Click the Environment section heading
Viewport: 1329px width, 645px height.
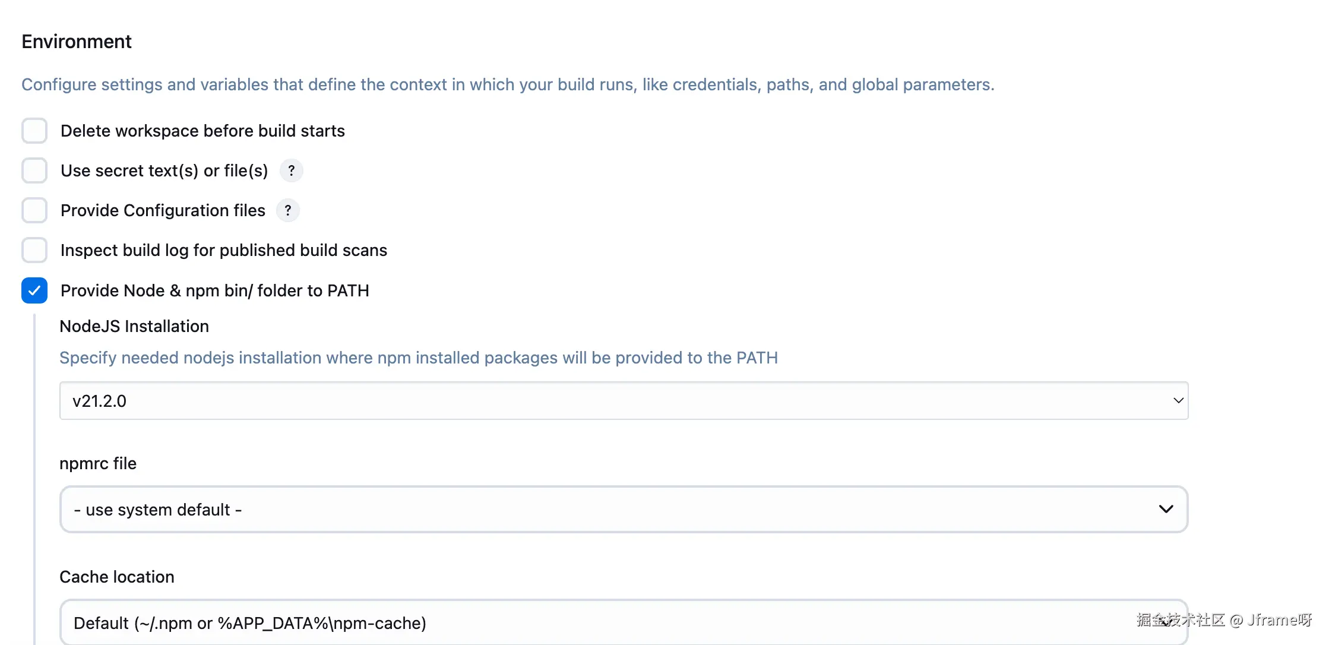click(77, 42)
